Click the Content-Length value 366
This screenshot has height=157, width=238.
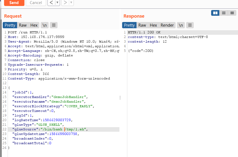(x=46, y=74)
